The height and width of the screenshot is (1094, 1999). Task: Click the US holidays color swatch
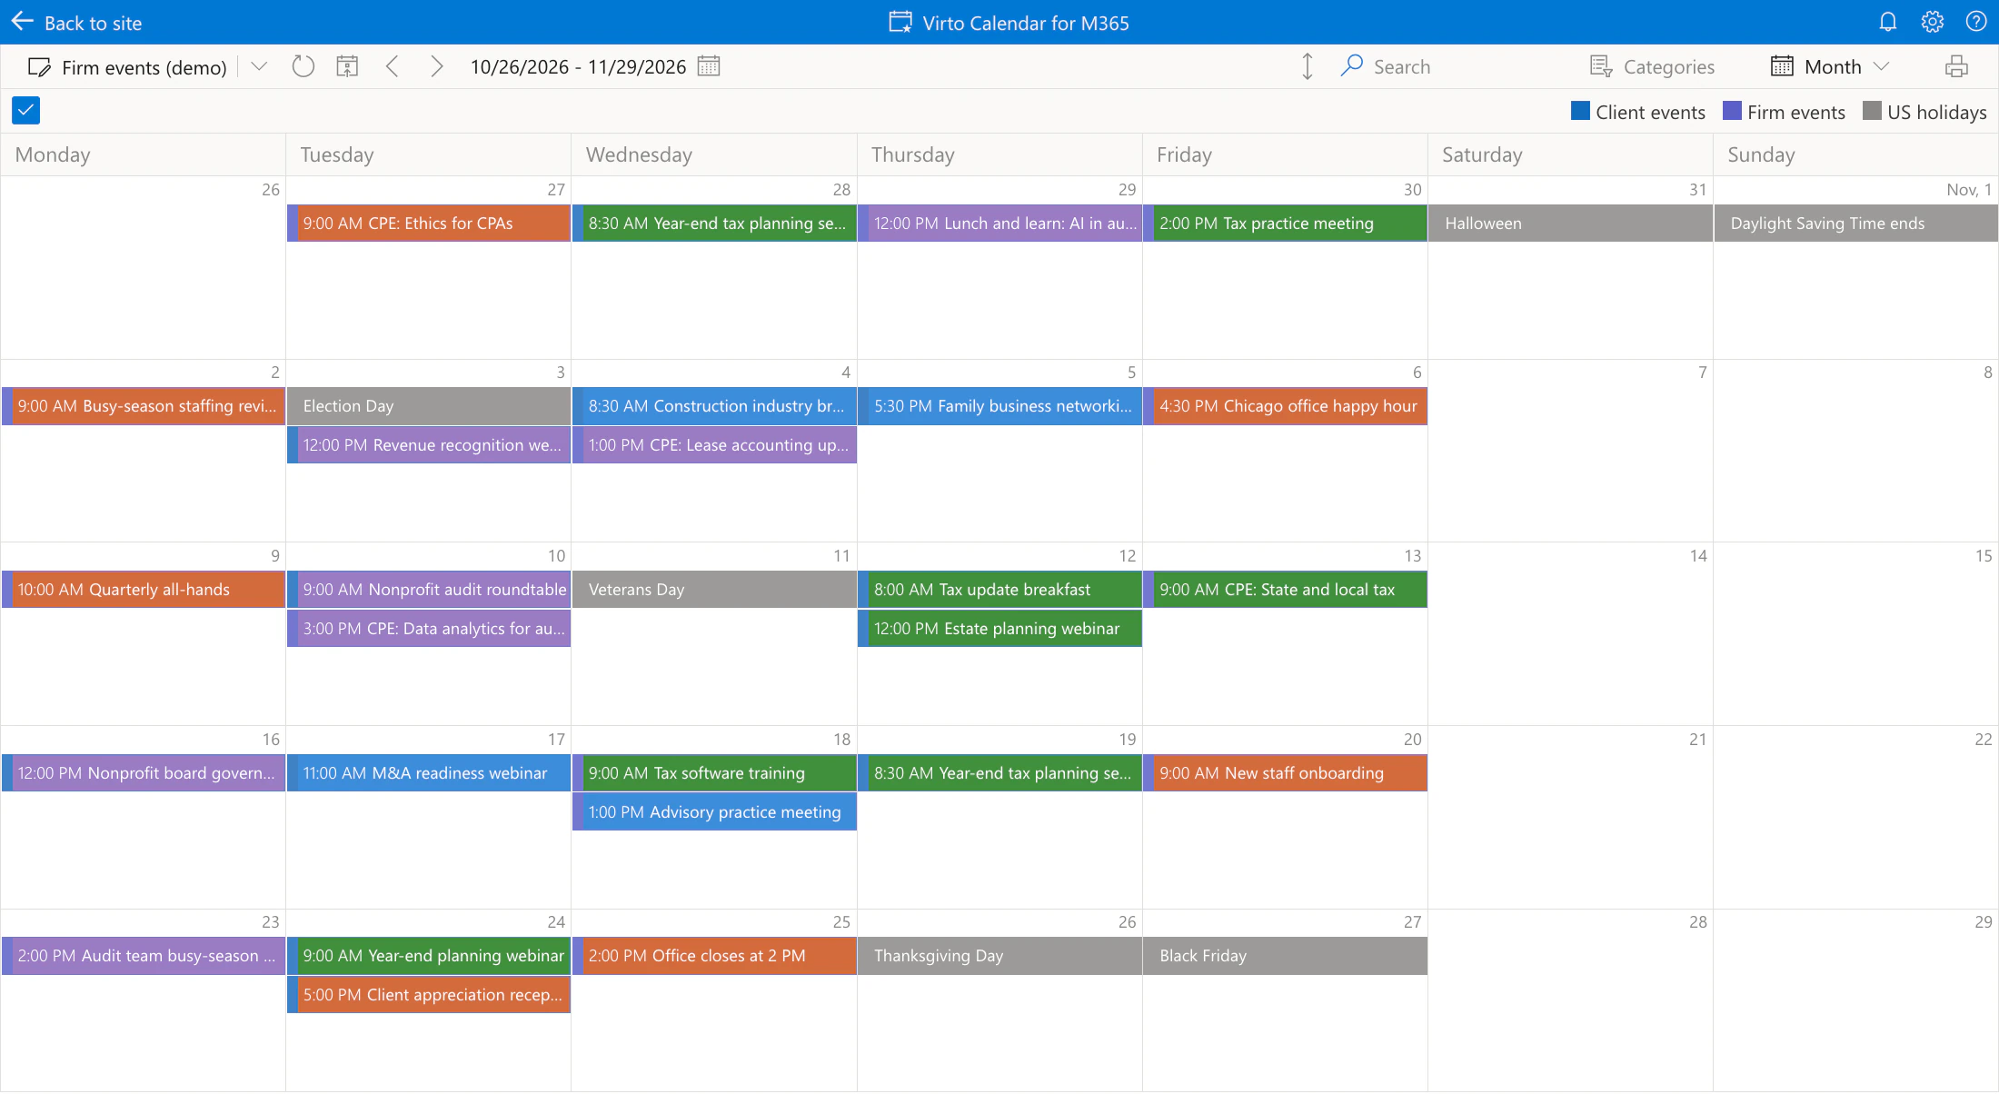[x=1872, y=111]
